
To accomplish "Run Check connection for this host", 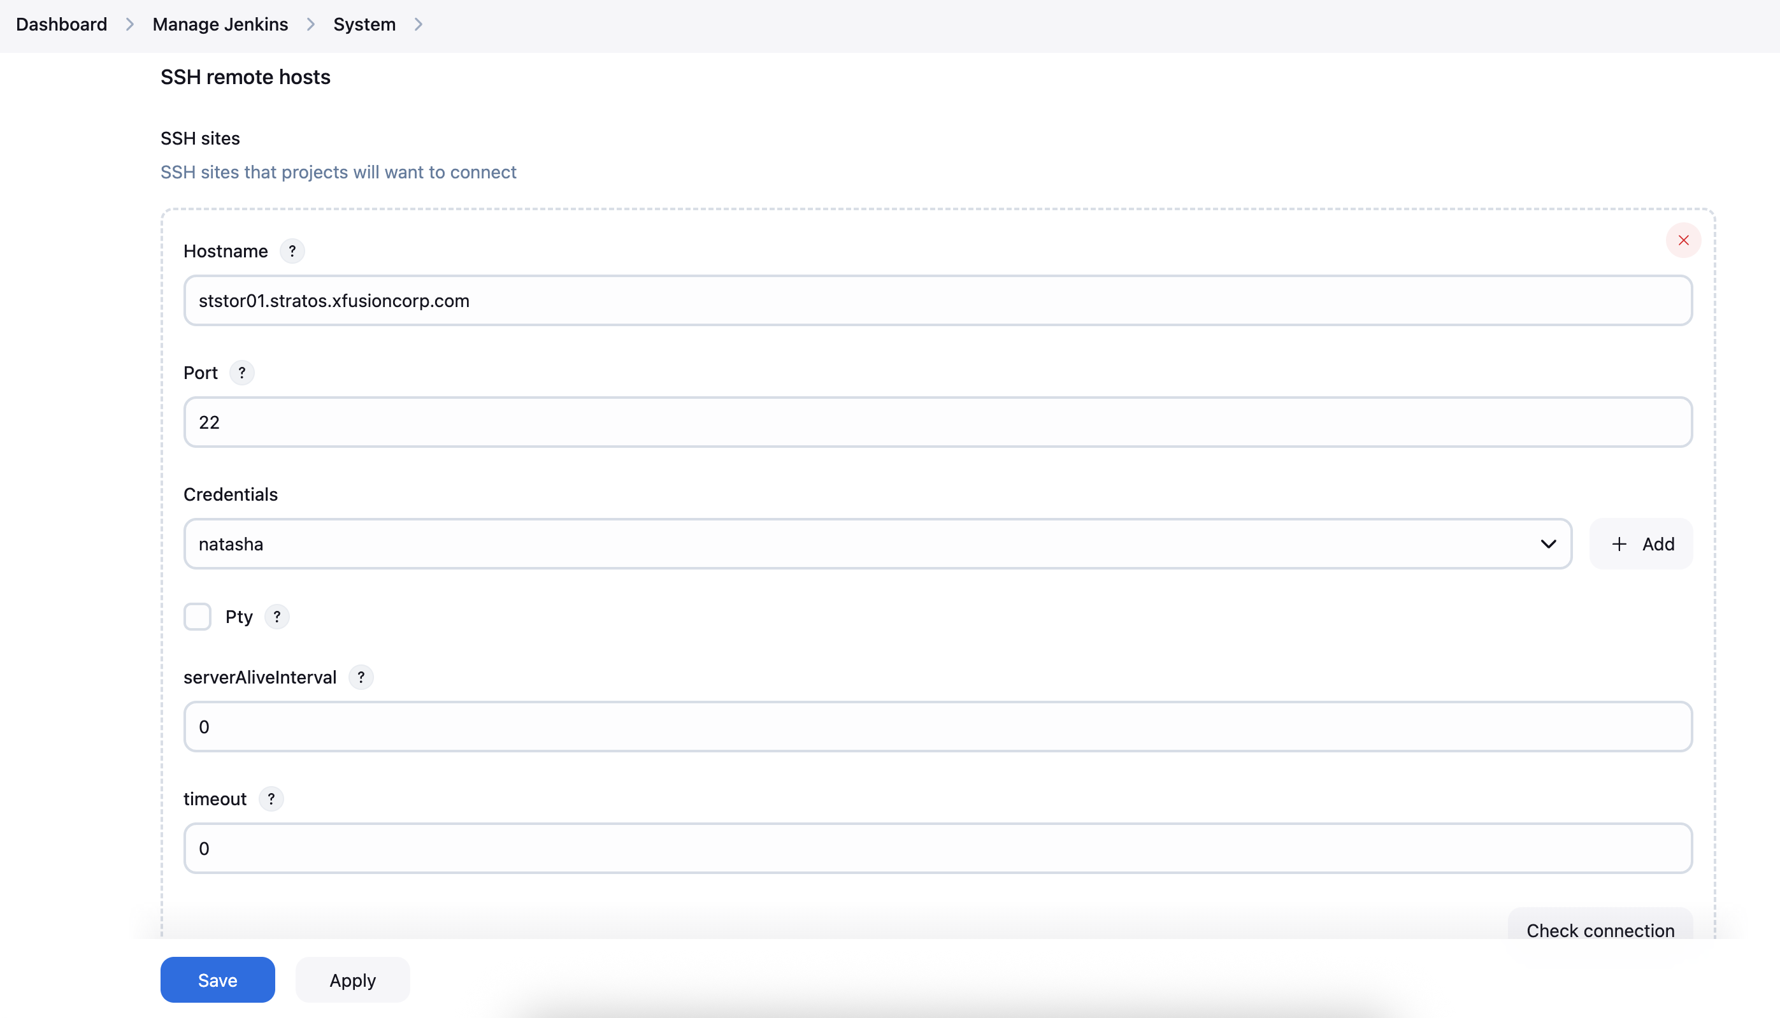I will coord(1601,930).
